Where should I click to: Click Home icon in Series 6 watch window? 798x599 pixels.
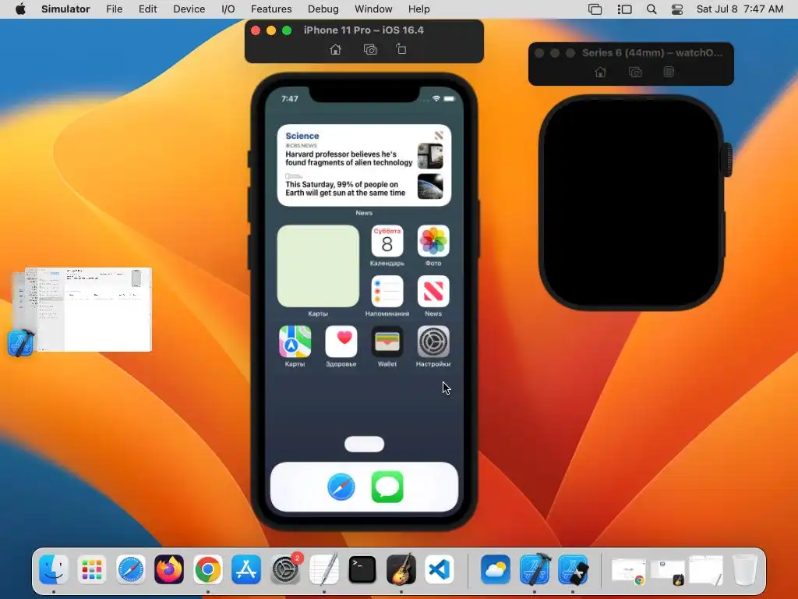(600, 73)
